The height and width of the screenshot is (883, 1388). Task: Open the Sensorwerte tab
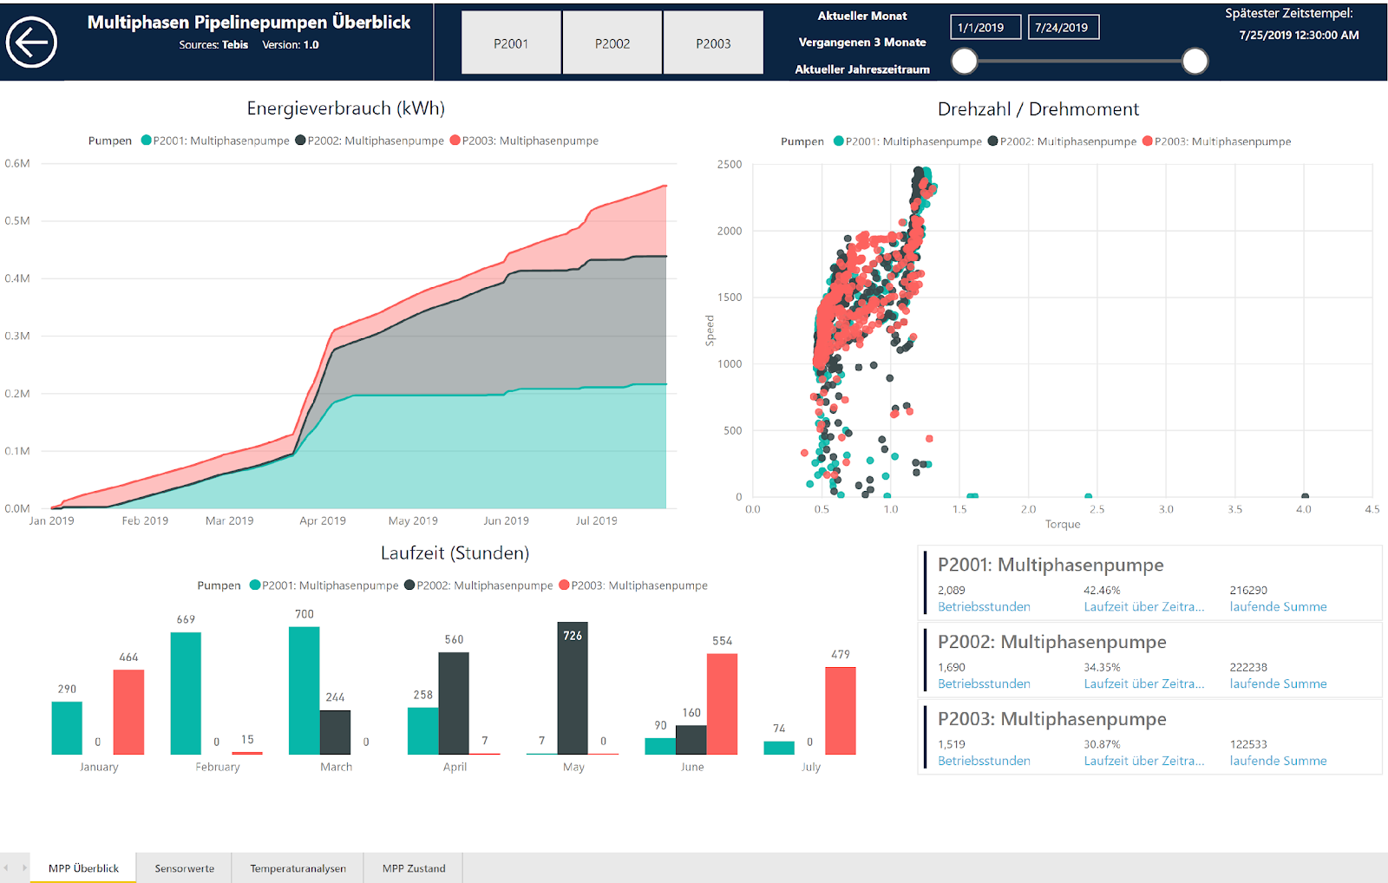(x=184, y=868)
